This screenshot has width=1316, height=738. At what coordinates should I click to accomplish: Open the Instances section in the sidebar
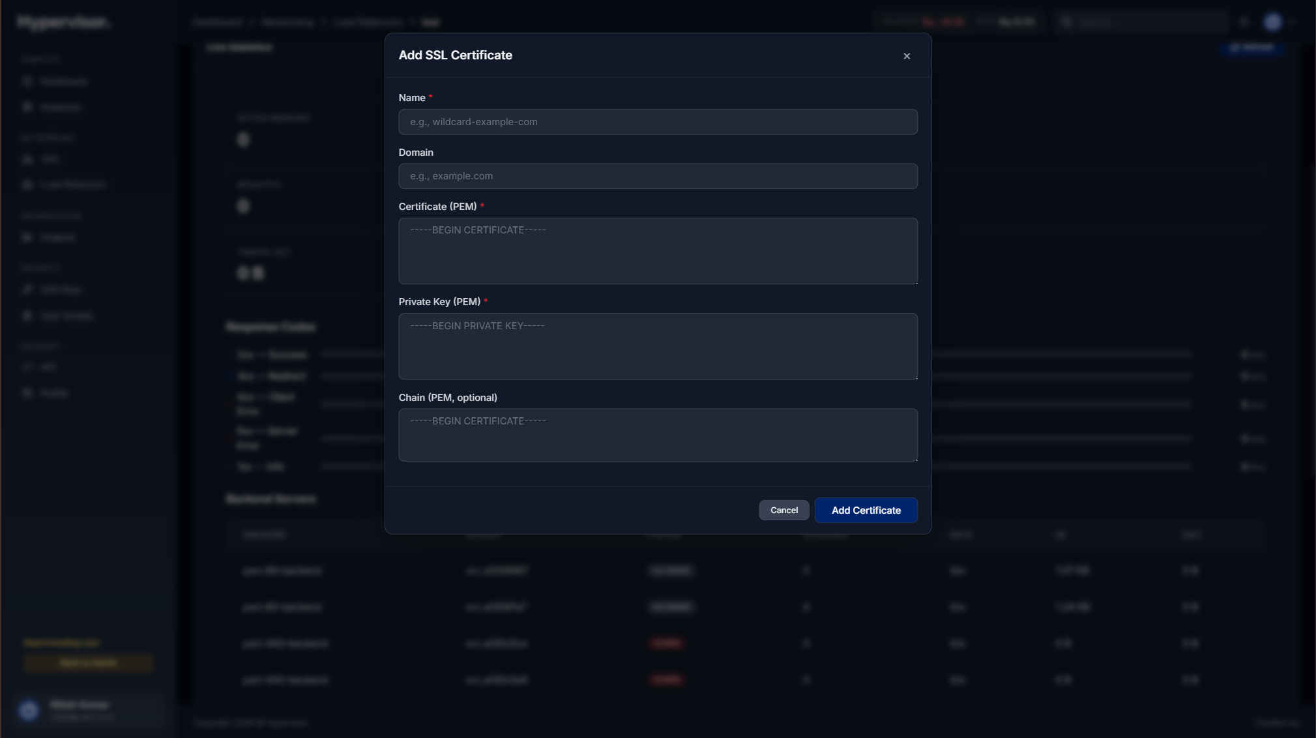click(27, 107)
